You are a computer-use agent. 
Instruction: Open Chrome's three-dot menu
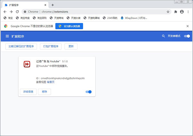188,12
